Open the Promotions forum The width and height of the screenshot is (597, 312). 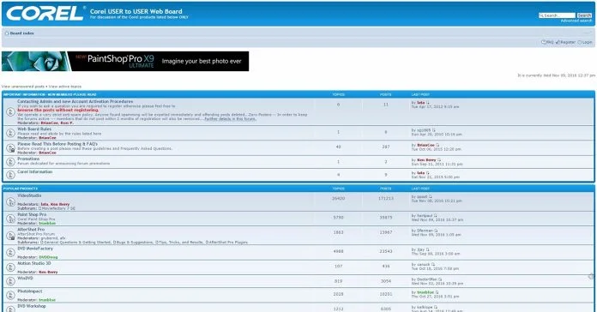click(x=28, y=159)
